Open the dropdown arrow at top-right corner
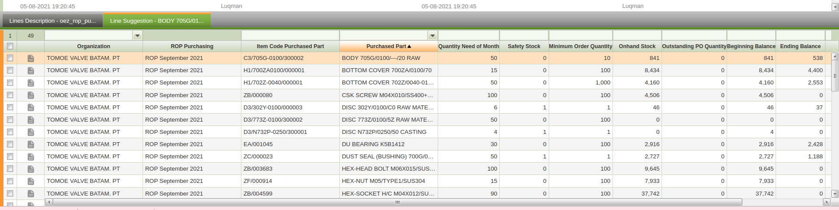Screen dimensions: 839x210 [835, 7]
